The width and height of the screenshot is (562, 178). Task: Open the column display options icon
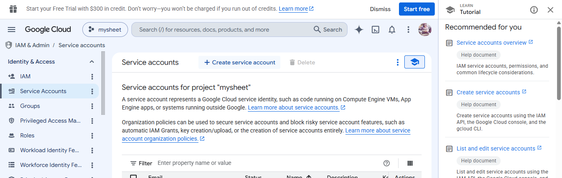[x=410, y=163]
